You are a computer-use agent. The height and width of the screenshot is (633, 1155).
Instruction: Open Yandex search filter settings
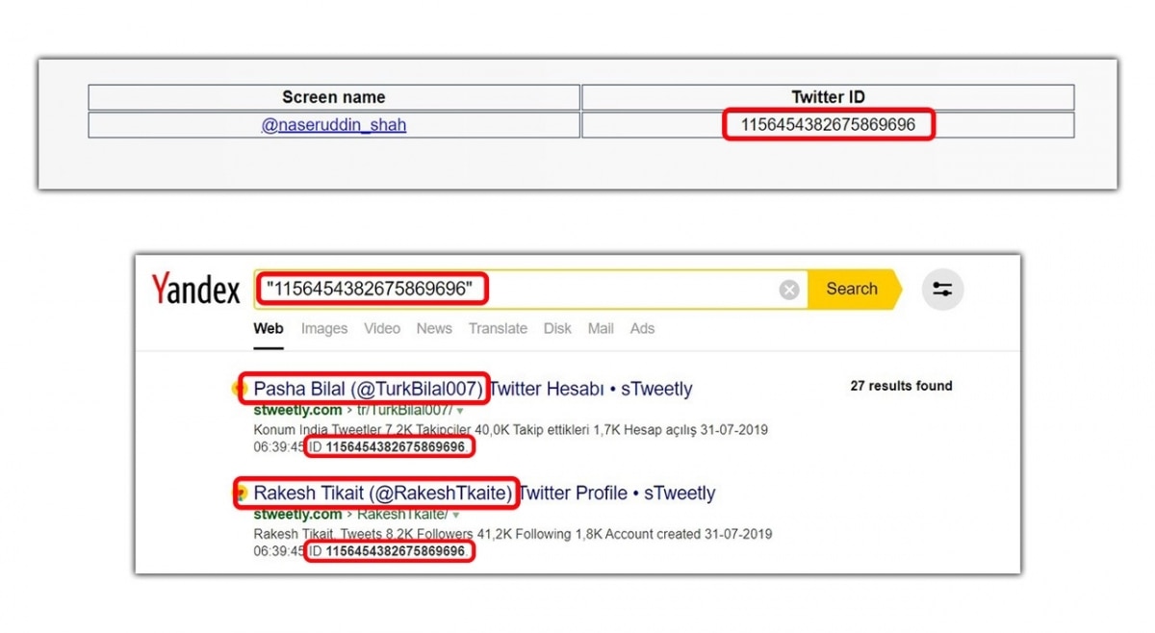pyautogui.click(x=942, y=290)
